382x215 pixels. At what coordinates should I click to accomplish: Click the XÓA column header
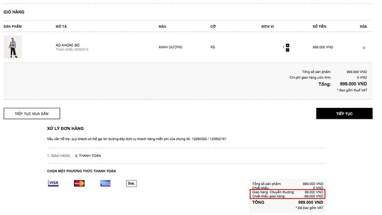363,26
